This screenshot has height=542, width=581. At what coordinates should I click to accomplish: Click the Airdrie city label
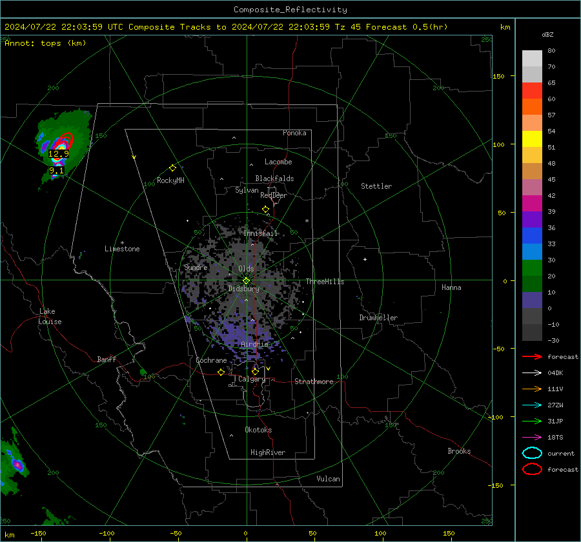coord(254,344)
